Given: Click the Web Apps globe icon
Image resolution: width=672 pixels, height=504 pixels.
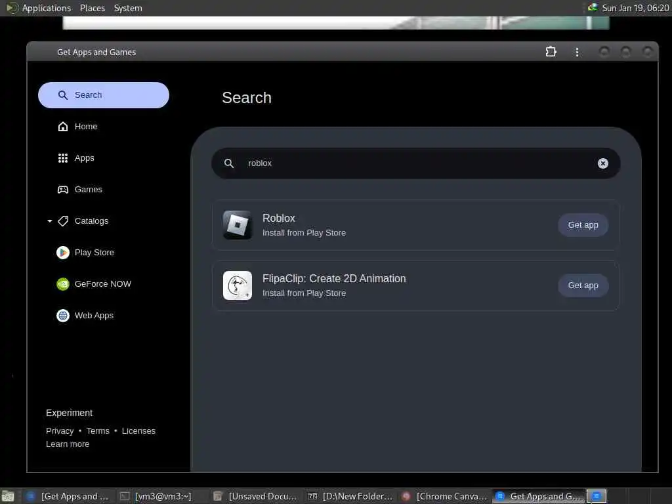Looking at the screenshot, I should click(63, 316).
